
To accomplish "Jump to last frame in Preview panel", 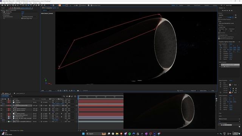I will pos(232,11).
